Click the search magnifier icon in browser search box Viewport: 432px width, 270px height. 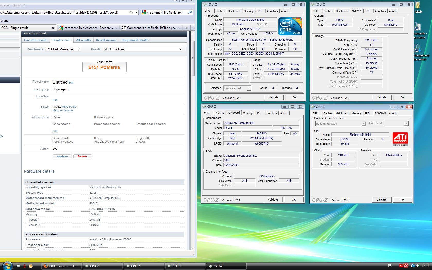click(x=190, y=12)
